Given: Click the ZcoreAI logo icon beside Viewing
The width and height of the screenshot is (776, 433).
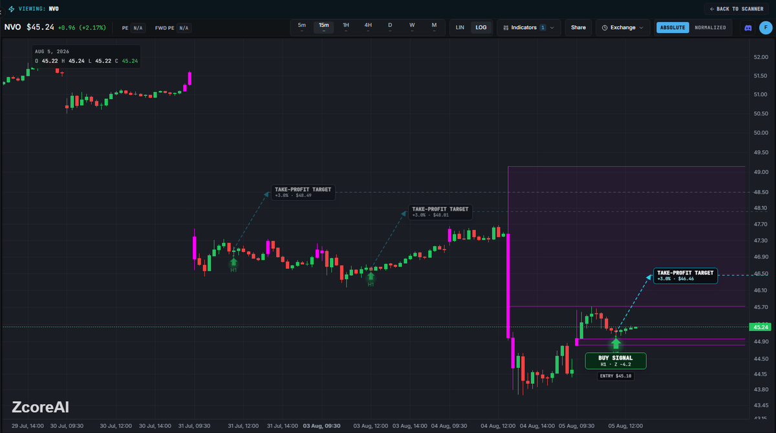Looking at the screenshot, I should (11, 9).
